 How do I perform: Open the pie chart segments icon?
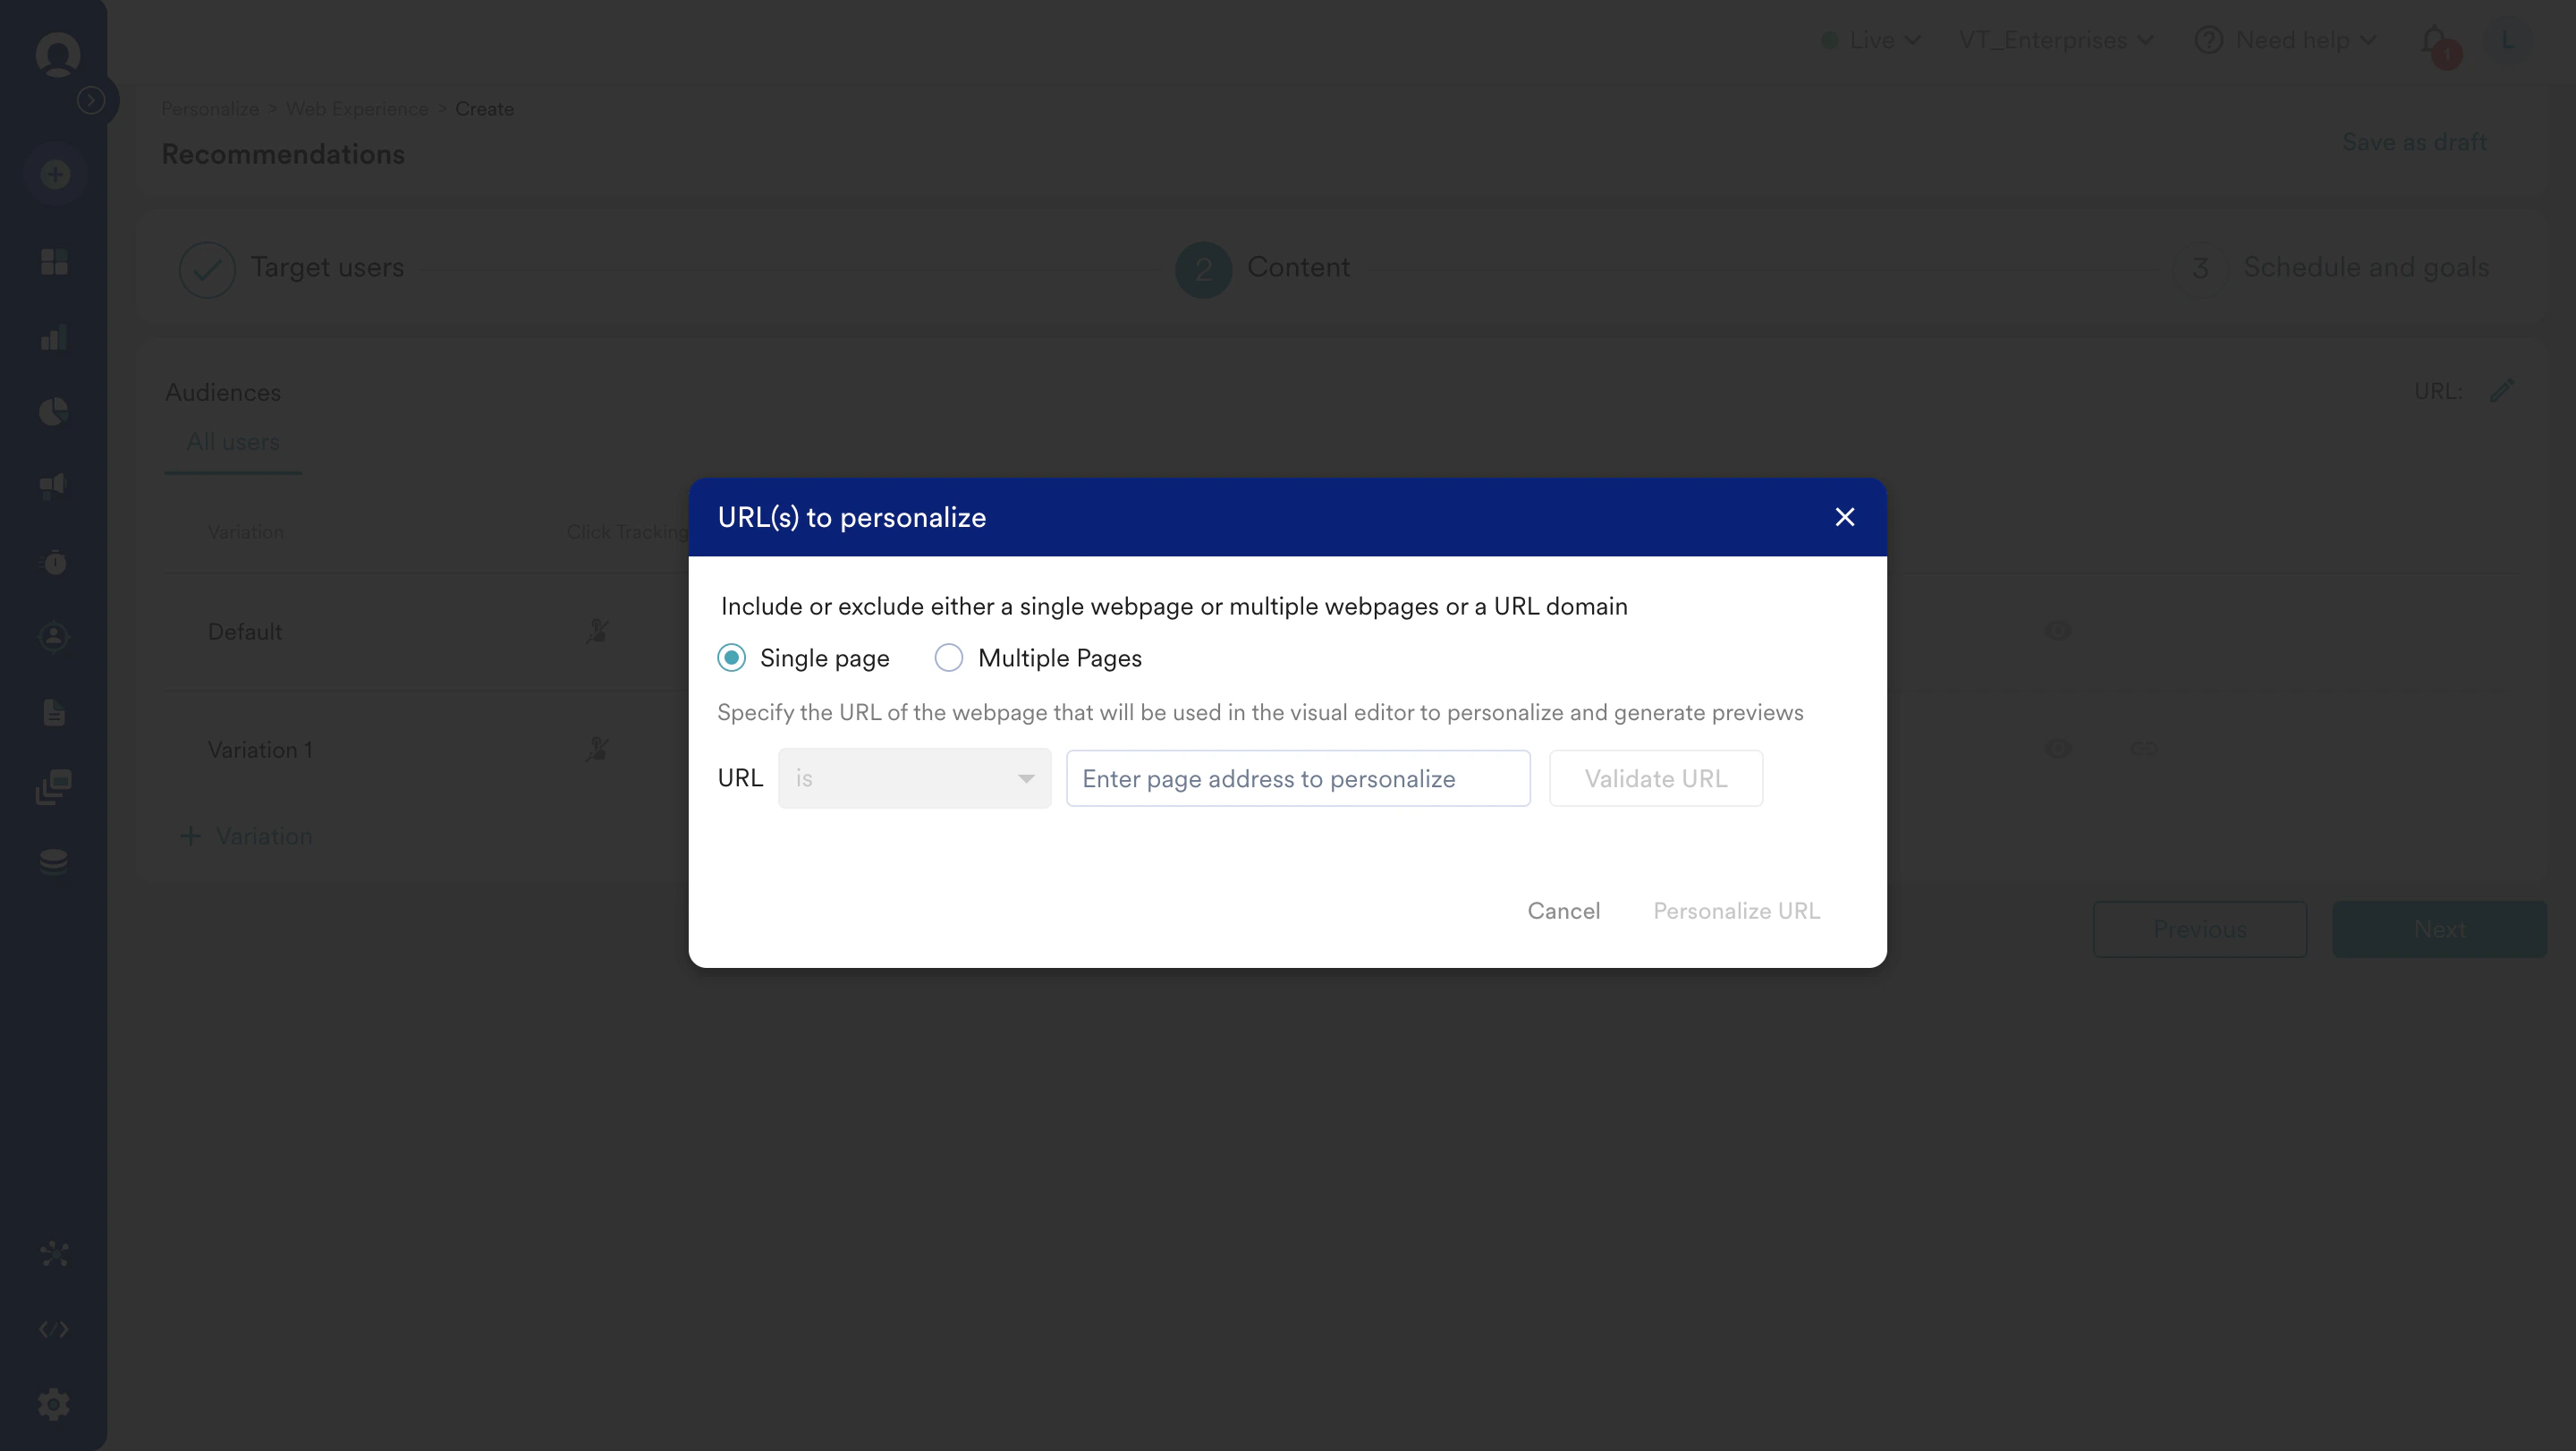pyautogui.click(x=54, y=411)
